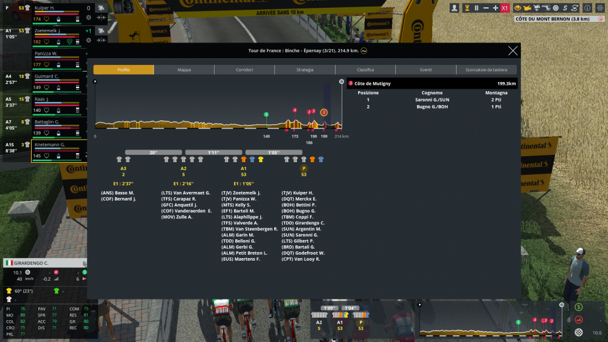The image size is (608, 342).
Task: Switch to the Mappa tab
Action: pos(184,70)
